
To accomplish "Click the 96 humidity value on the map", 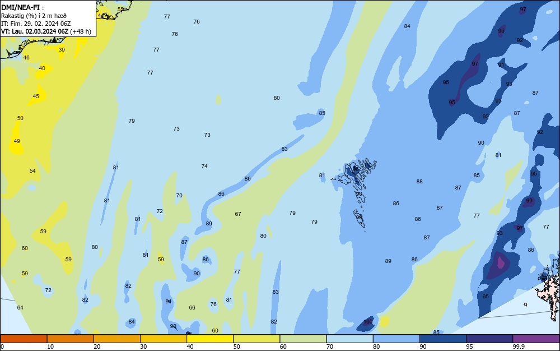I will coord(501,31).
